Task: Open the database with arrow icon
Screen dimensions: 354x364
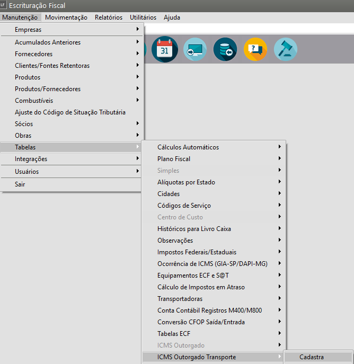Action: click(225, 50)
